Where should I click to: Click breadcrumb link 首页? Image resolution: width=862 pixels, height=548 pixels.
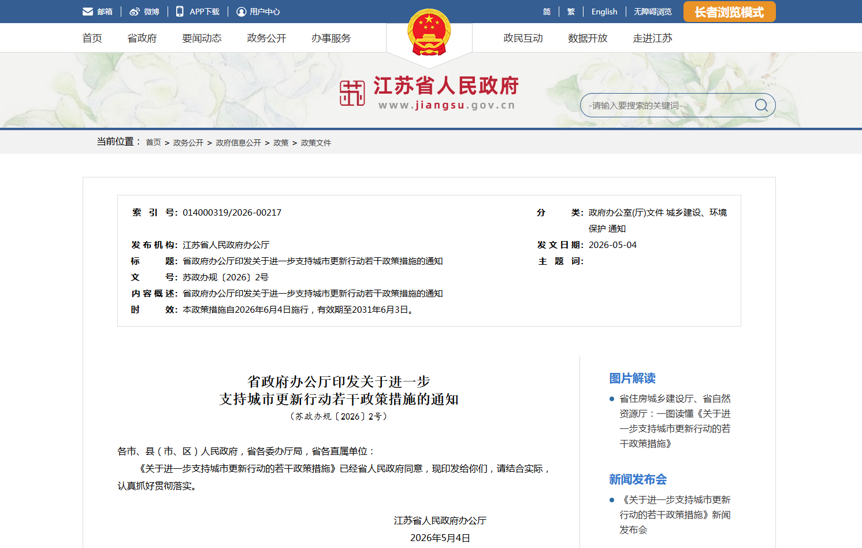[153, 143]
